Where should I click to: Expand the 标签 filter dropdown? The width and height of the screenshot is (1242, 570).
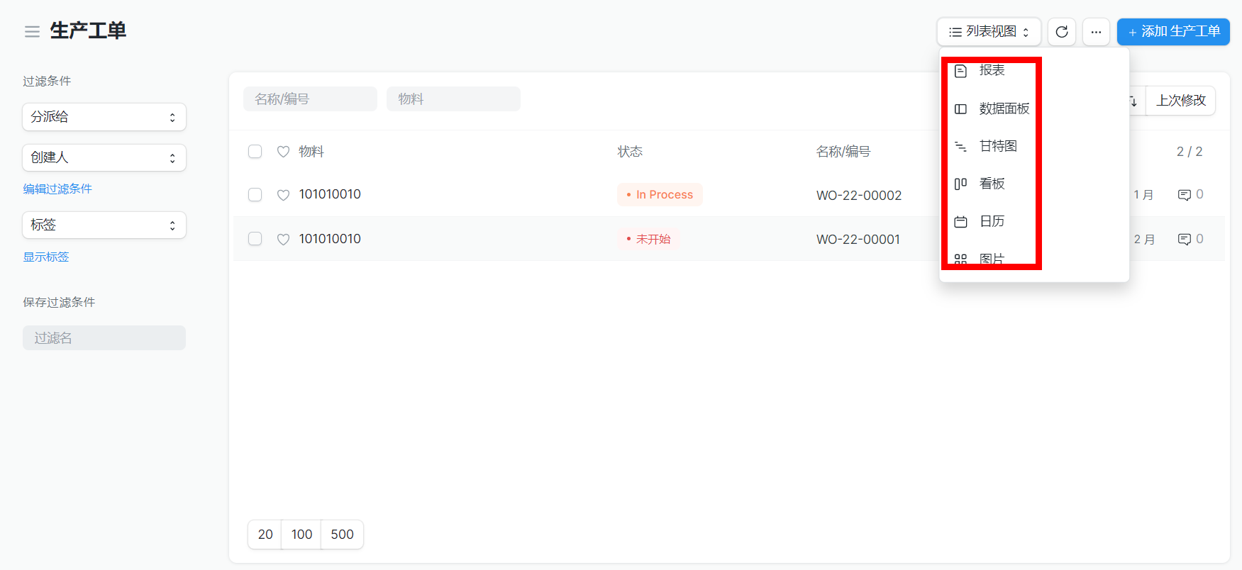(104, 225)
